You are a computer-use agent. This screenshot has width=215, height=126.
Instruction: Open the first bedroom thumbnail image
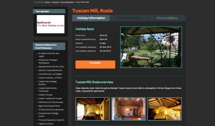(92, 109)
